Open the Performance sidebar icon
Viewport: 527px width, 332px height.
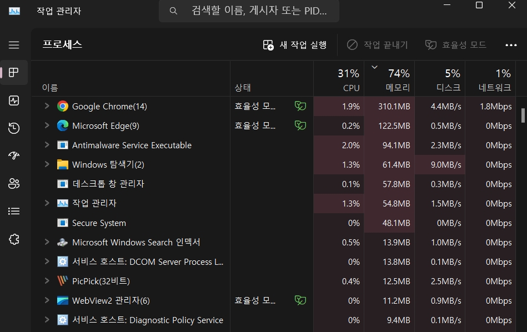point(14,100)
